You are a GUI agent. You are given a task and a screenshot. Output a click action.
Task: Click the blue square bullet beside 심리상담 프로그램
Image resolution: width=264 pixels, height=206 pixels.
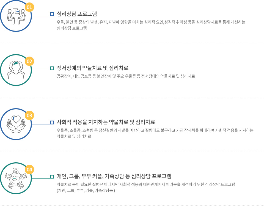pos(52,14)
